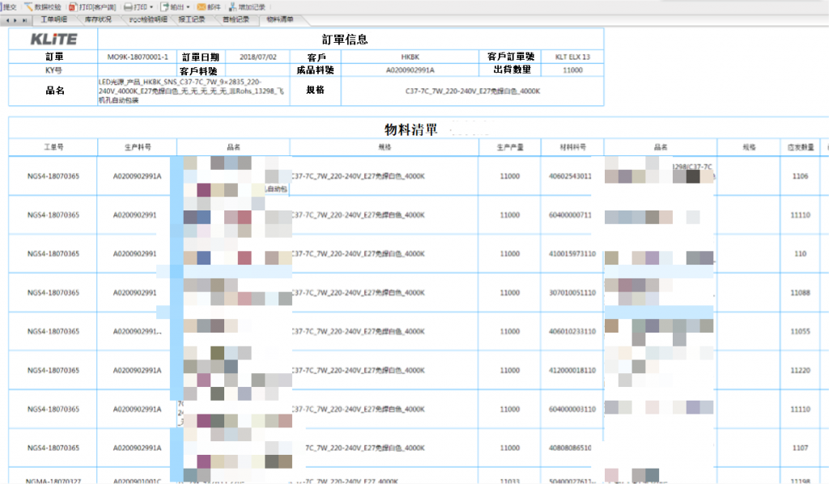This screenshot has height=484, width=829.
Task: Click the KLiTE logo
Action: point(53,39)
